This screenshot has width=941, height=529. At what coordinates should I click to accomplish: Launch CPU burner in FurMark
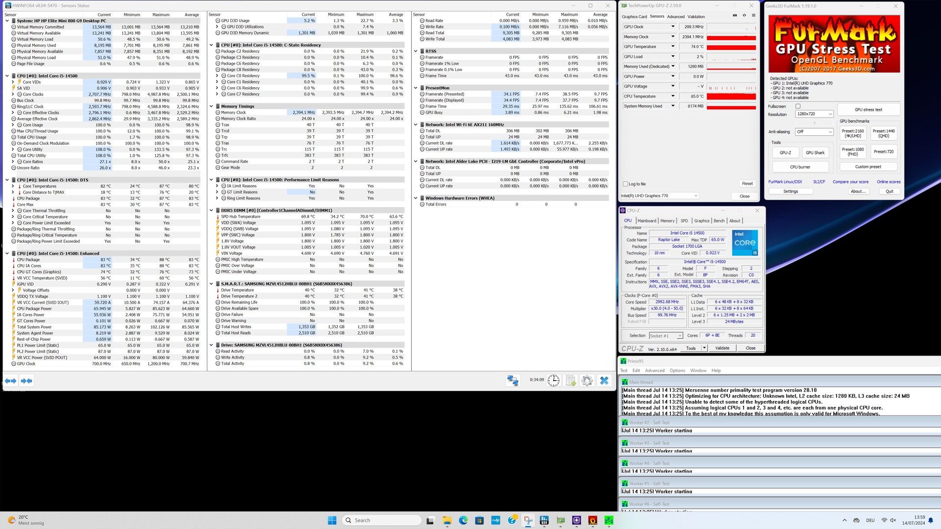click(x=800, y=167)
